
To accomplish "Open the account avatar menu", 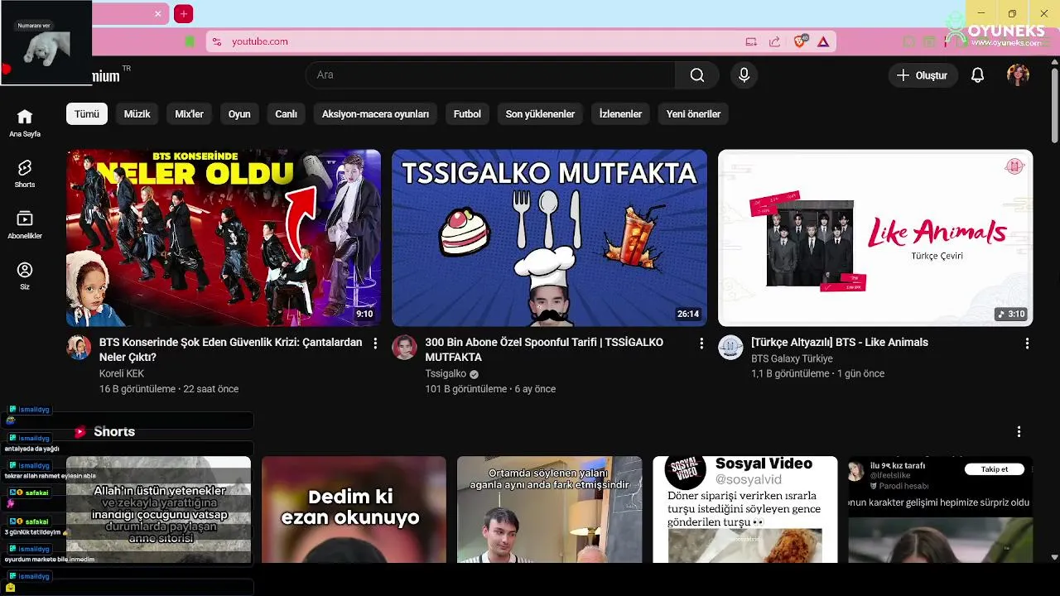I will click(x=1018, y=75).
